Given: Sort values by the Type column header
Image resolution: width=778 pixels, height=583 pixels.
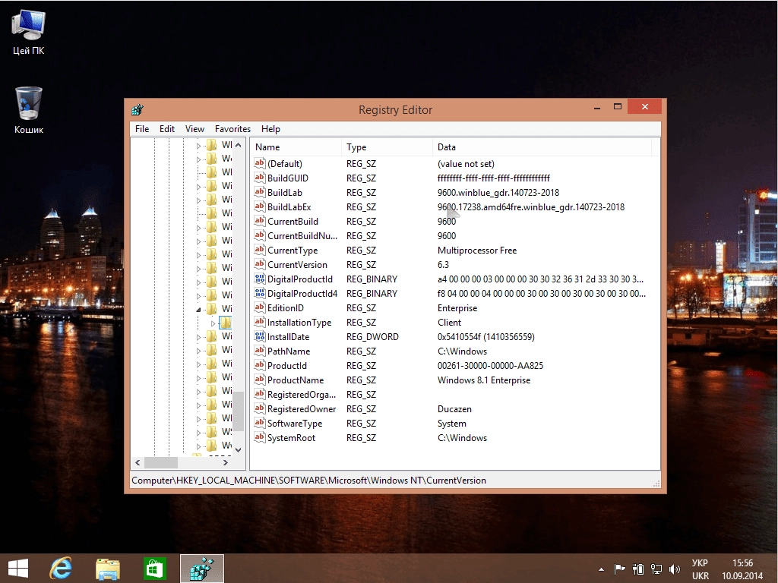Looking at the screenshot, I should point(387,147).
